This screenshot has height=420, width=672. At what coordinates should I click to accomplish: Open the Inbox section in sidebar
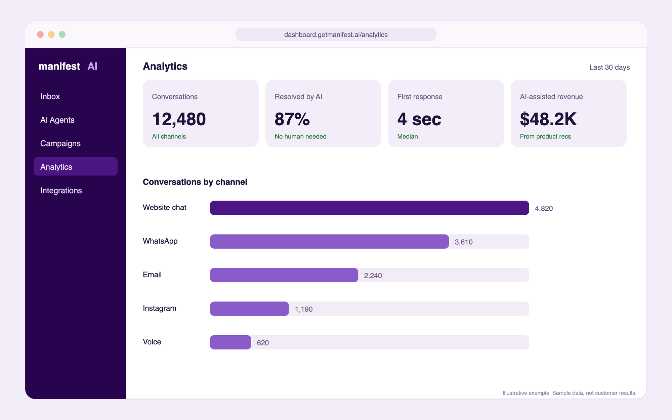coord(76,96)
